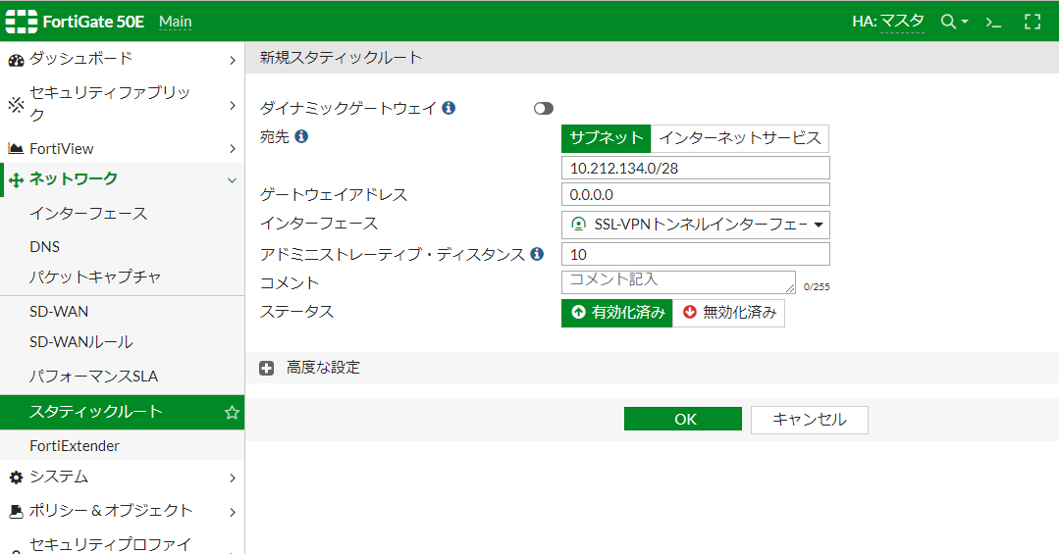Screen dimensions: 1059x554
Task: Click the SSL-VPN interface icon in dropdown
Action: click(x=578, y=224)
